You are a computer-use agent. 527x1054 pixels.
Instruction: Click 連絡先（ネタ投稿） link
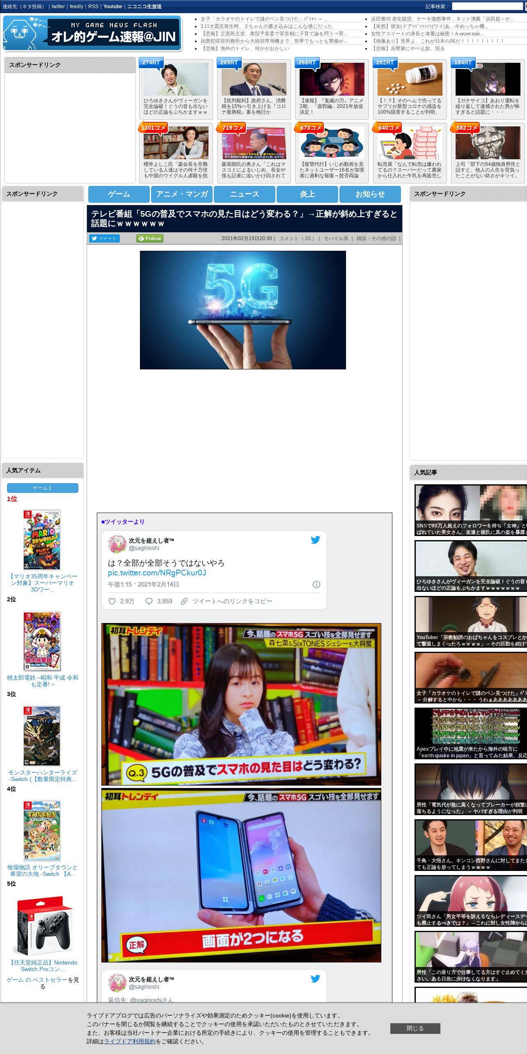(24, 7)
